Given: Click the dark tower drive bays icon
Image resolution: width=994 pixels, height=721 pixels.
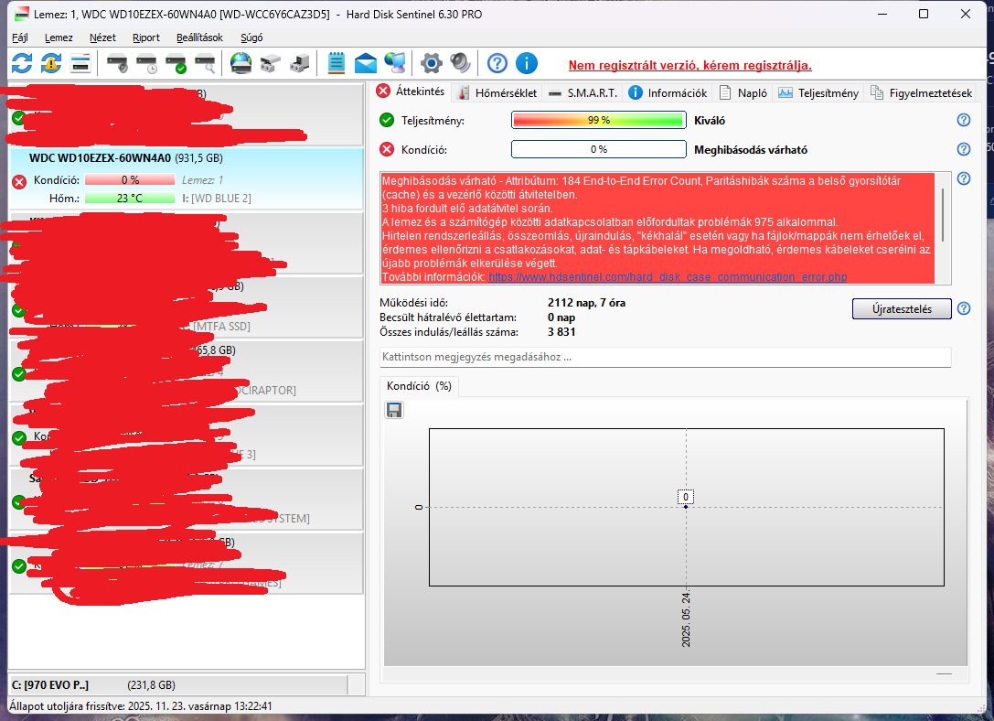Looking at the screenshot, I should coord(299,63).
